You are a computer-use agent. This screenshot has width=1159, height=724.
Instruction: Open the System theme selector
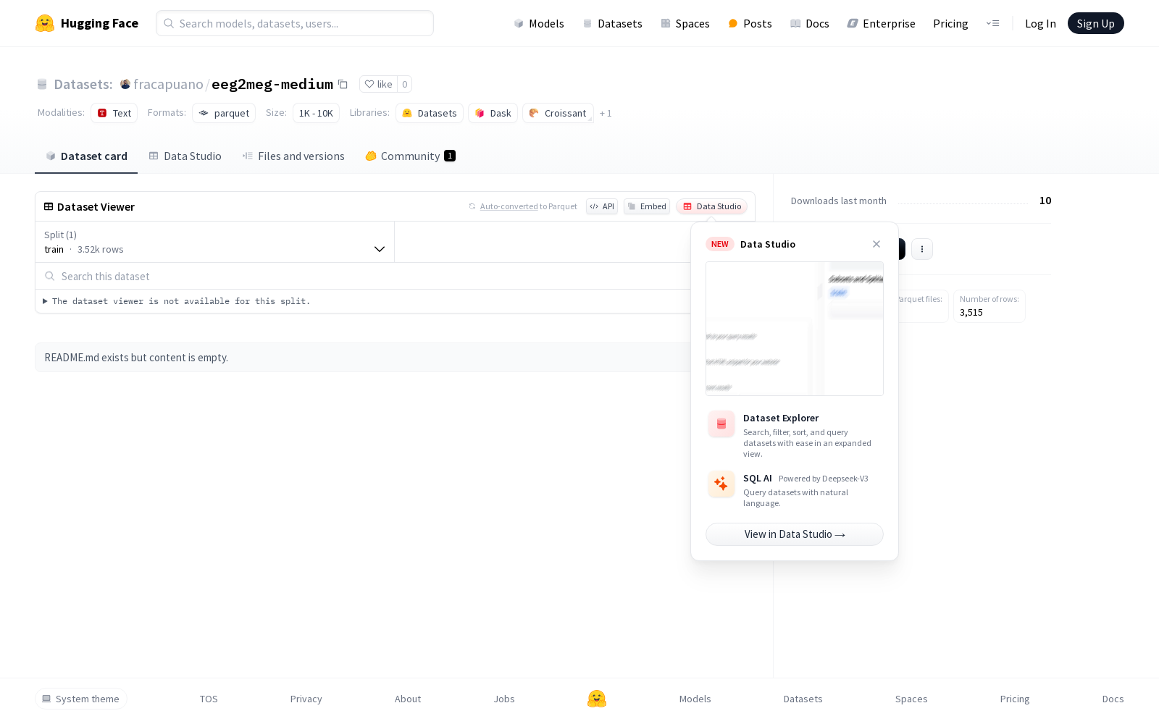pos(81,699)
